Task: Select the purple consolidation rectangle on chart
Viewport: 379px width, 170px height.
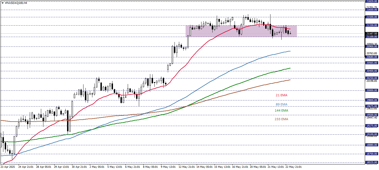Action: point(241,31)
